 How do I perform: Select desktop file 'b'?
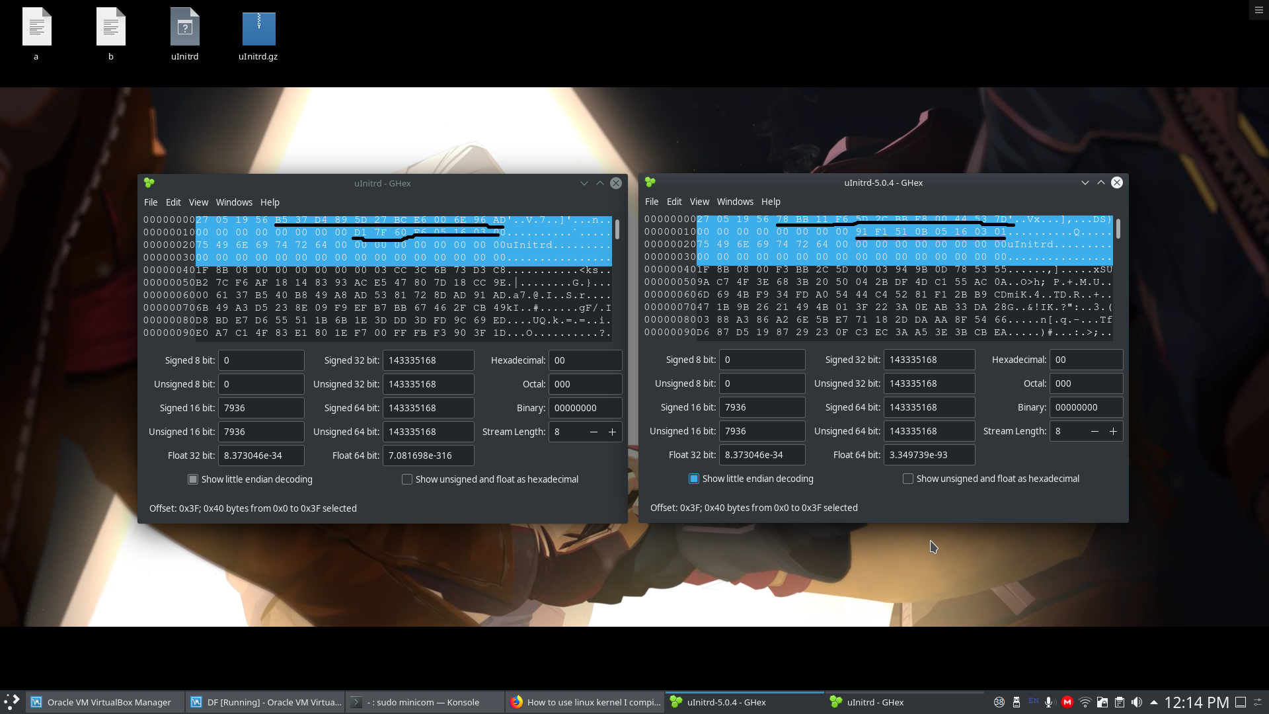(111, 34)
